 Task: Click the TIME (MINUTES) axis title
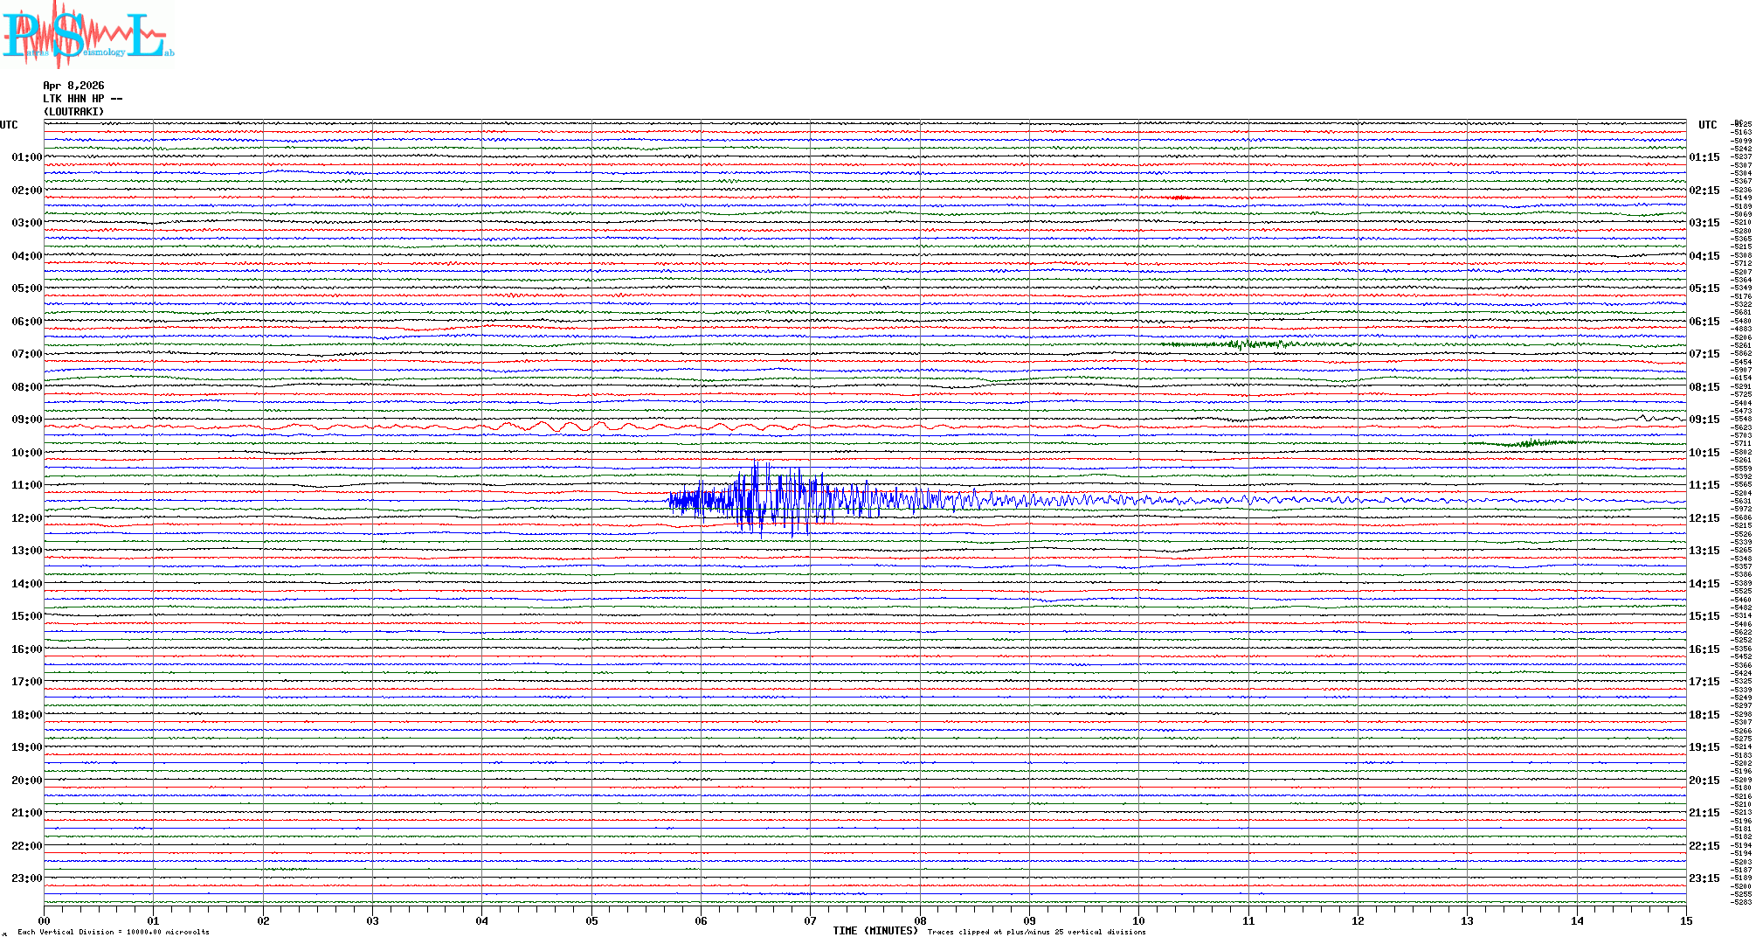pos(875,931)
